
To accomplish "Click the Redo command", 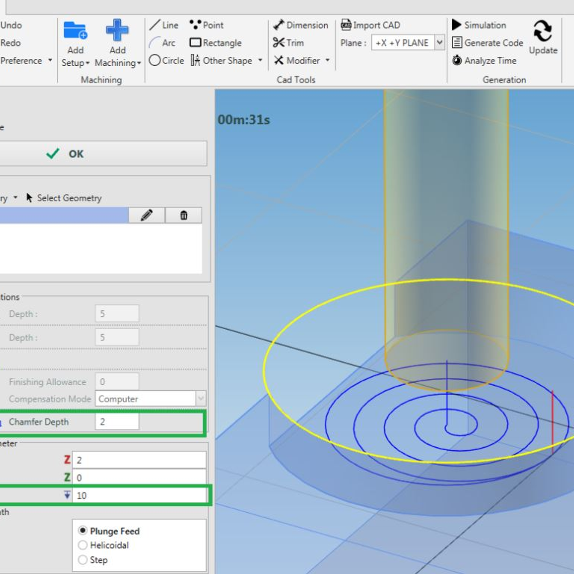I will [10, 43].
